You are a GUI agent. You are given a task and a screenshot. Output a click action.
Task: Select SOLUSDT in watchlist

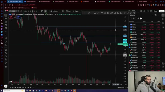click(x=145, y=48)
